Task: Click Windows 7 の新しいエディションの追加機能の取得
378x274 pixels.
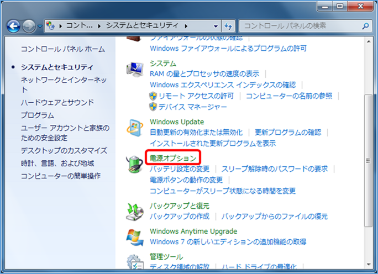Action: (x=228, y=242)
